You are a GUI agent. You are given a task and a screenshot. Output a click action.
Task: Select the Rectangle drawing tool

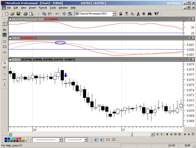click(x=5, y=47)
